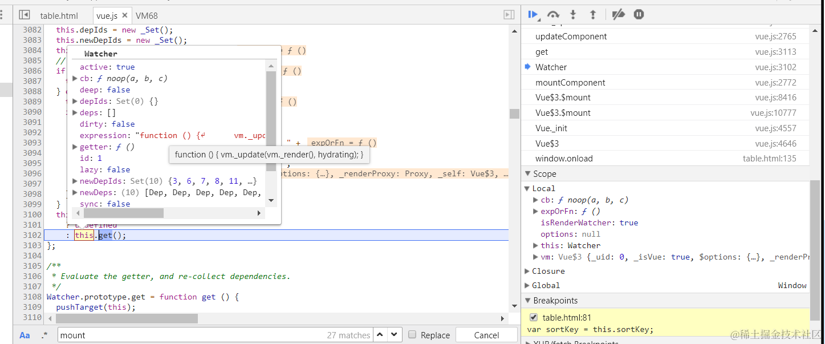
Task: Click breakpoint code 'var sortKey = this.sortKey;'
Action: 590,329
